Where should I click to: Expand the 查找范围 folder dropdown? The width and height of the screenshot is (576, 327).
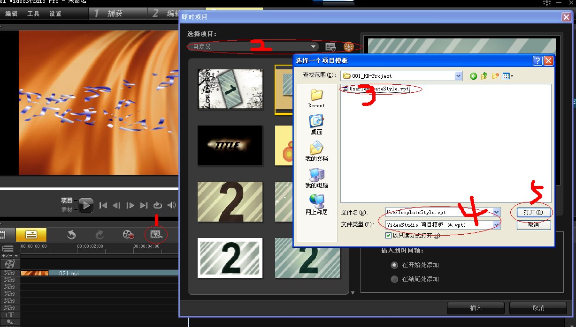click(458, 76)
